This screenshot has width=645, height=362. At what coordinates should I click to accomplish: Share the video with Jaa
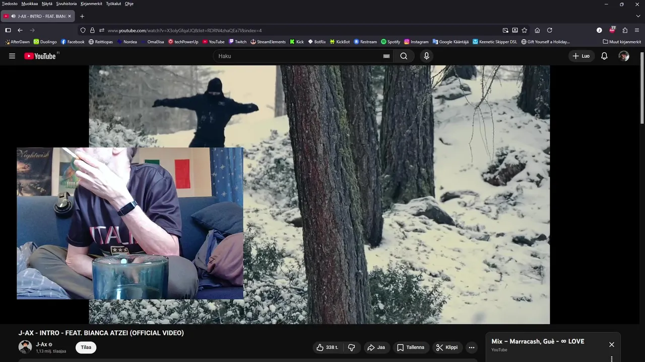[x=376, y=347]
